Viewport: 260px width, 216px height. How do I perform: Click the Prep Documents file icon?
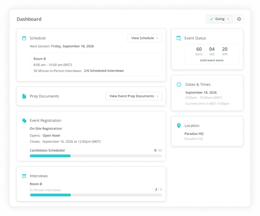coord(24,96)
